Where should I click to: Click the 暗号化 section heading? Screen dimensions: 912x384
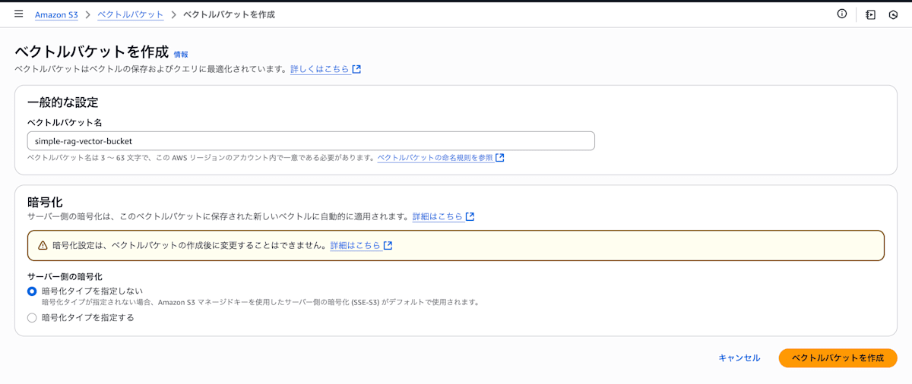pyautogui.click(x=45, y=202)
